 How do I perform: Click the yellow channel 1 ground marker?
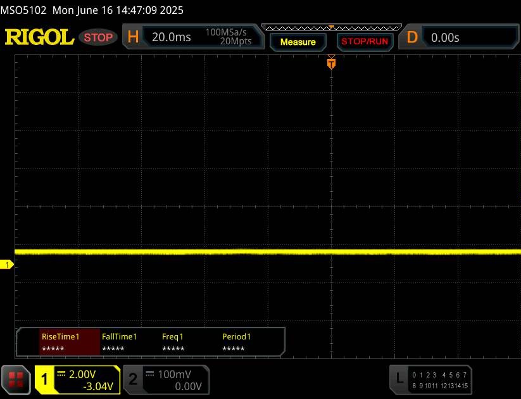[8, 265]
